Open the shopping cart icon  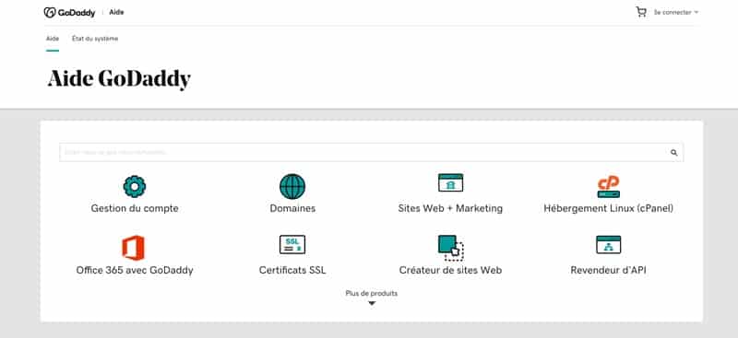point(640,12)
